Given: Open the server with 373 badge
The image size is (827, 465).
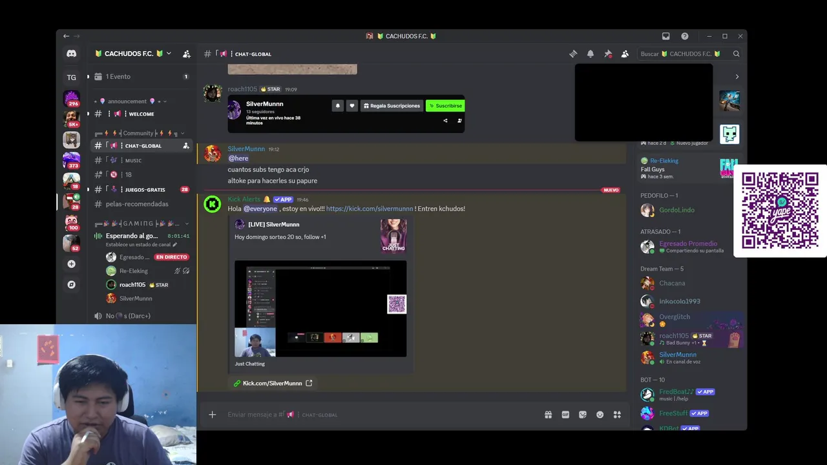Looking at the screenshot, I should (x=71, y=160).
